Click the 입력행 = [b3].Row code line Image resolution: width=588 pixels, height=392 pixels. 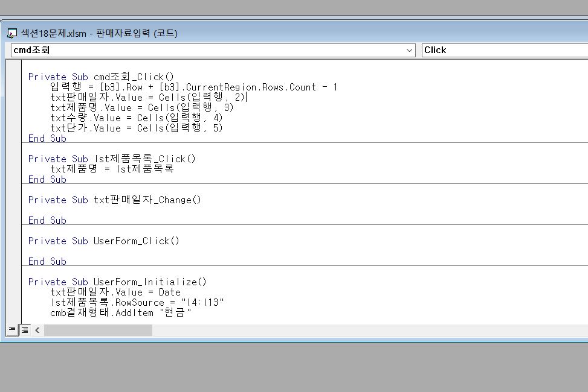(x=193, y=87)
